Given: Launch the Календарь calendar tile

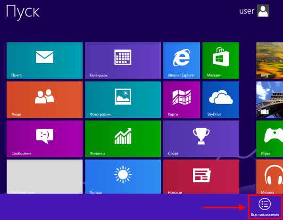Looking at the screenshot, I should (x=122, y=60).
